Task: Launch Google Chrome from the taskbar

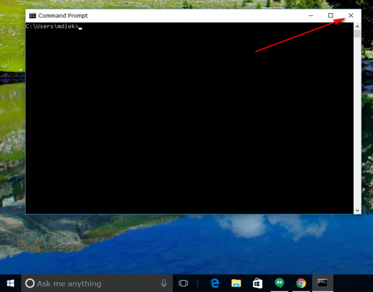Action: pos(301,283)
